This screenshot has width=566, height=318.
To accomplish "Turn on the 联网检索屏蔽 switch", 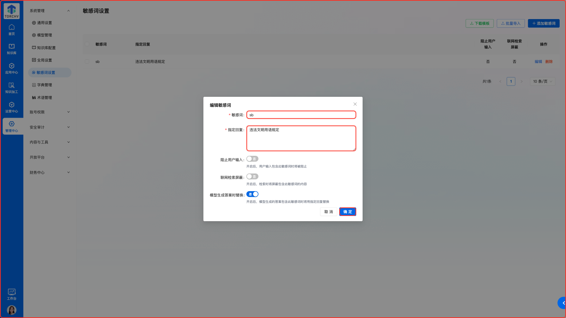I will [x=252, y=177].
